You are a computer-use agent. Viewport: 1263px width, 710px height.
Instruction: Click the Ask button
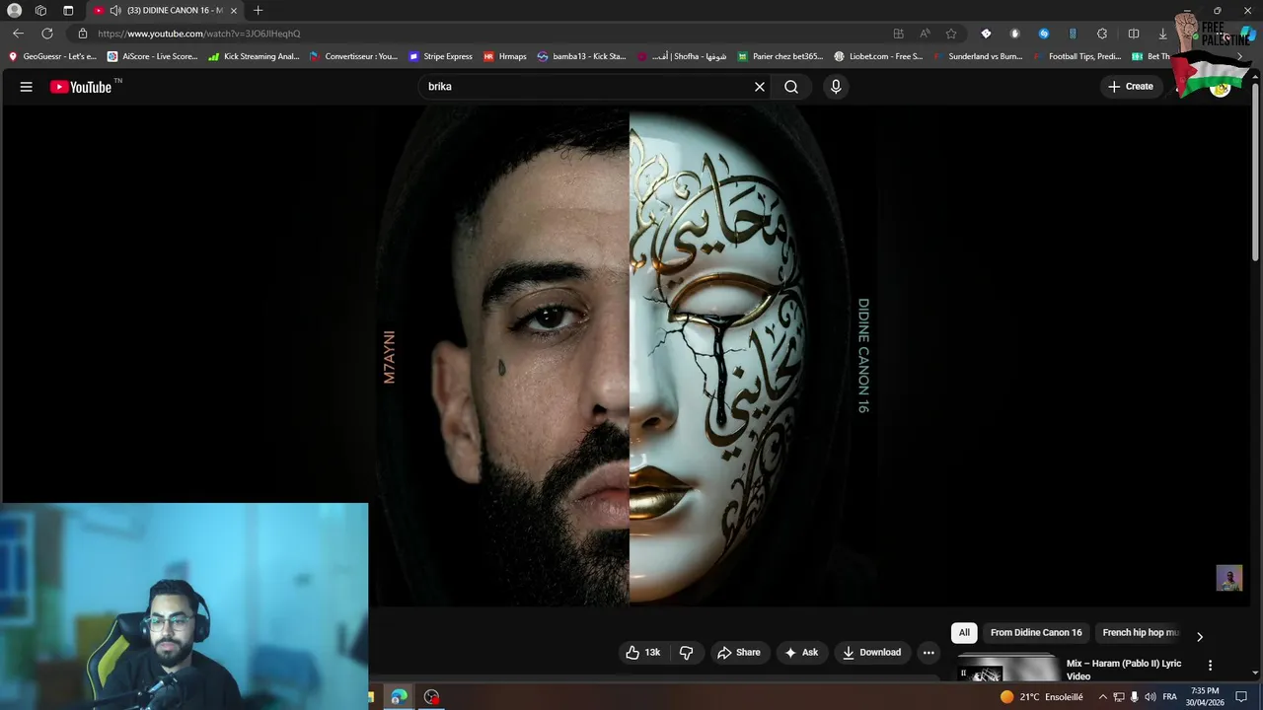801,652
